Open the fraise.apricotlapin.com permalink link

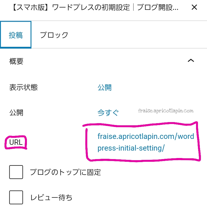[146, 142]
